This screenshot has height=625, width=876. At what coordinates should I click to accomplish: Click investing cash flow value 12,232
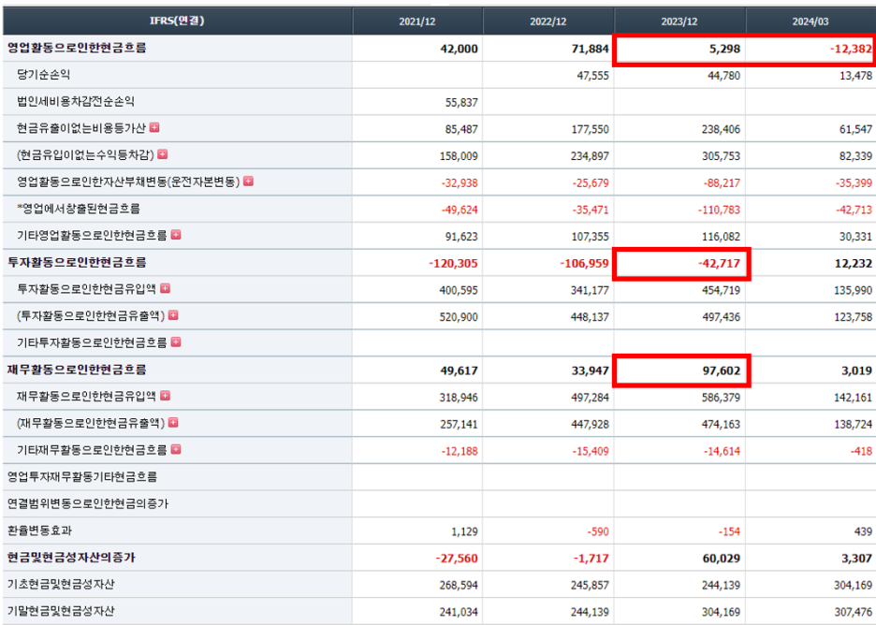coord(854,263)
